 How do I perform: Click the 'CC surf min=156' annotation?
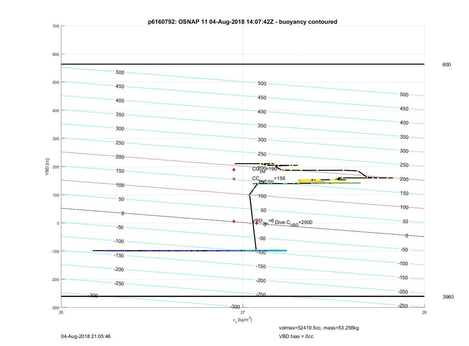tap(269, 179)
